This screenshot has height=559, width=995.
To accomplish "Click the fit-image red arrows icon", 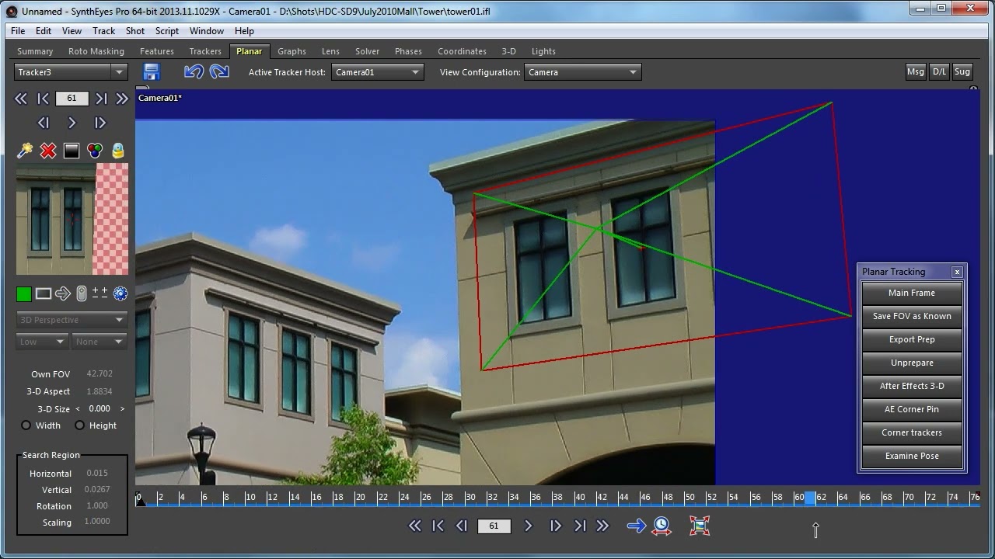I will (x=700, y=526).
